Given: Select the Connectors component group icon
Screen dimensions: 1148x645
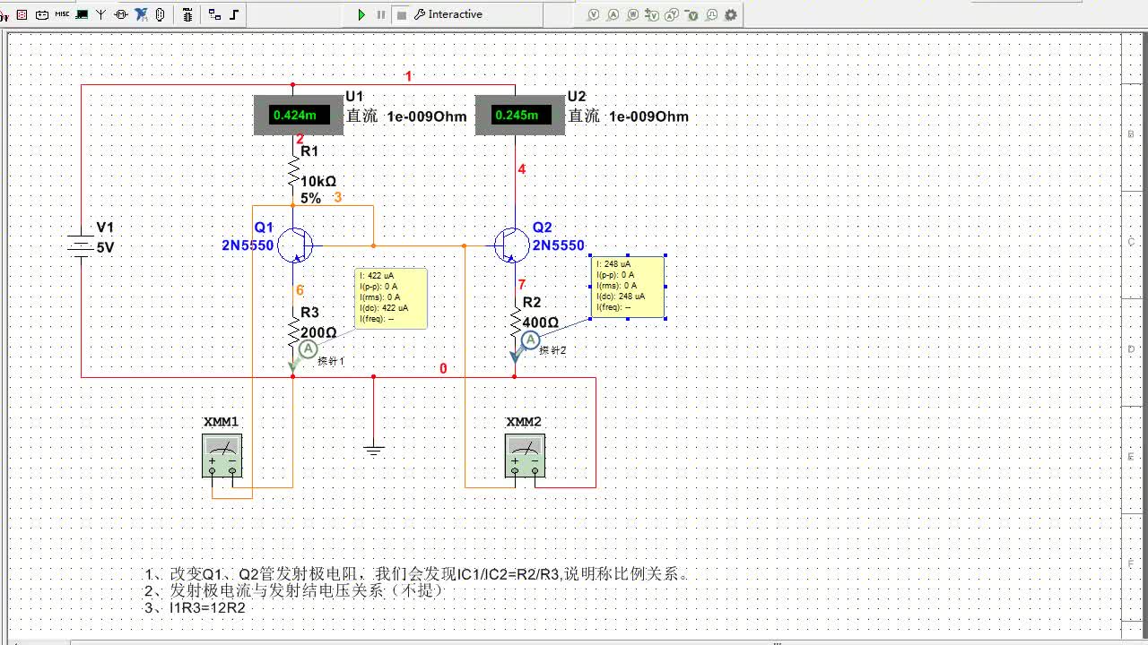Looking at the screenshot, I should (161, 14).
